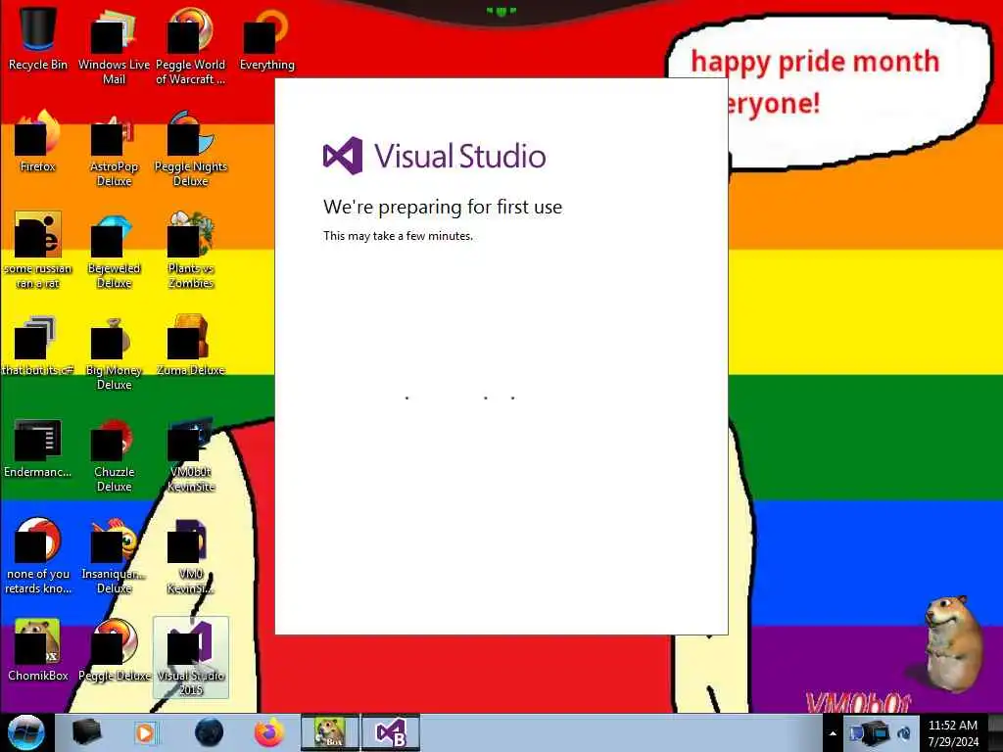Open the VM0 KevinSi... desktop file icon
1003x752 pixels.
pyautogui.click(x=191, y=556)
